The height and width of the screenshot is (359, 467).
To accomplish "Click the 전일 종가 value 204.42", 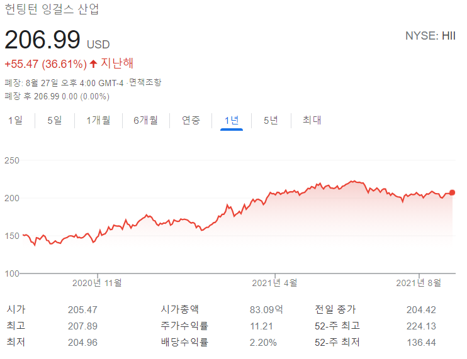I will point(421,310).
